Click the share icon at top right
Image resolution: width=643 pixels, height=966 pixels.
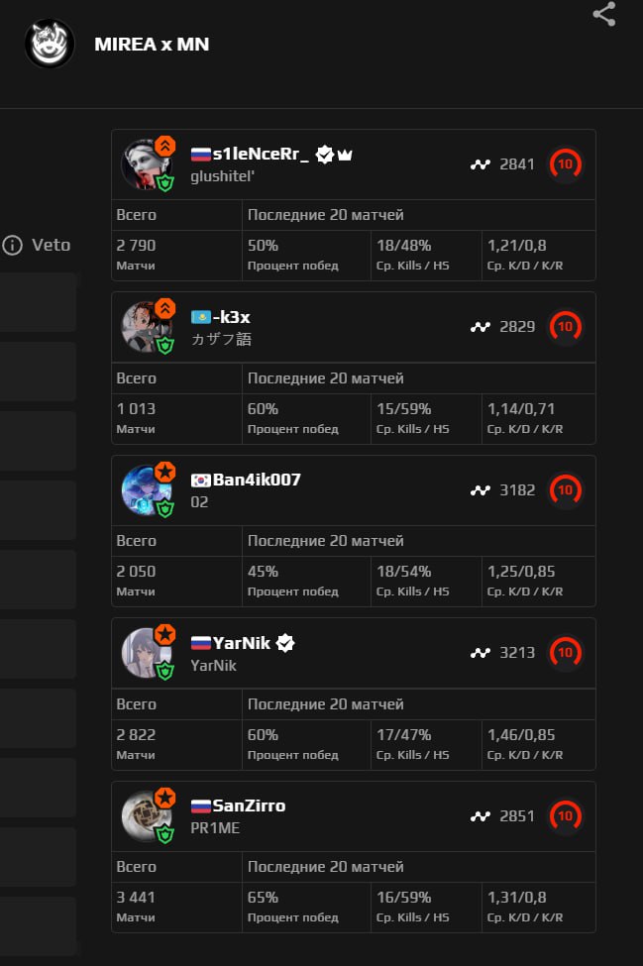[604, 14]
